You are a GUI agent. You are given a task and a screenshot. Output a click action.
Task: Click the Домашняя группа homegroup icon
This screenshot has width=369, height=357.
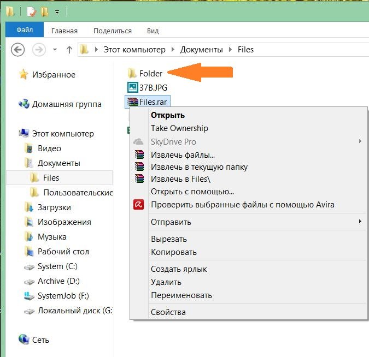[24, 104]
